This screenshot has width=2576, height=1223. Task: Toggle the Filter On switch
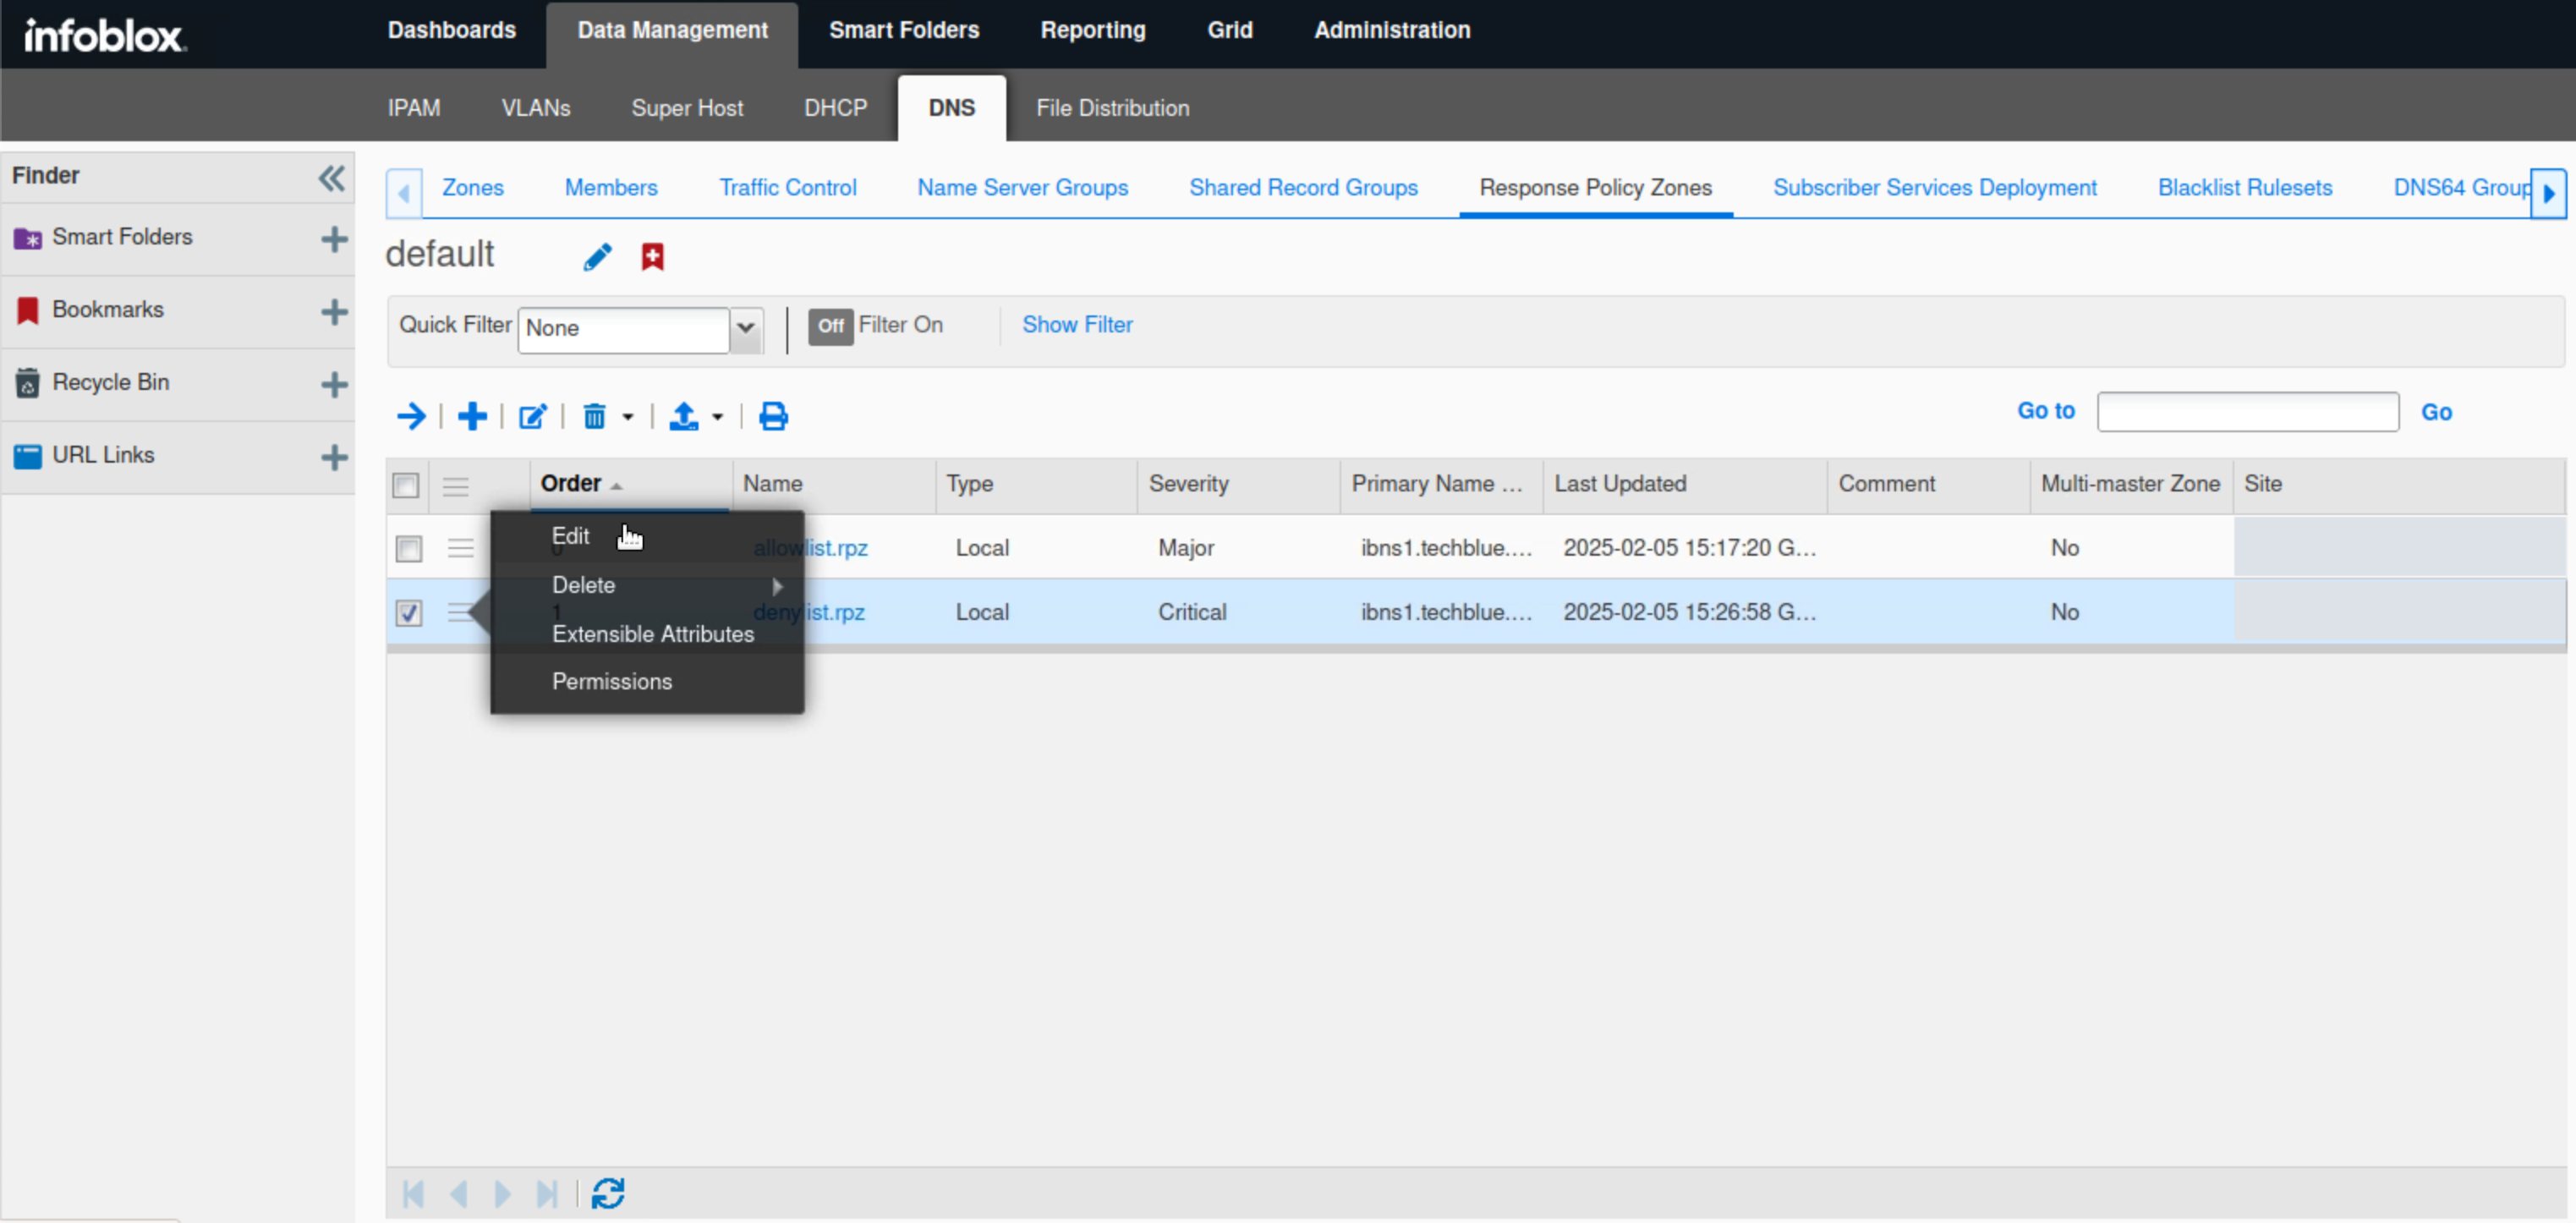830,326
